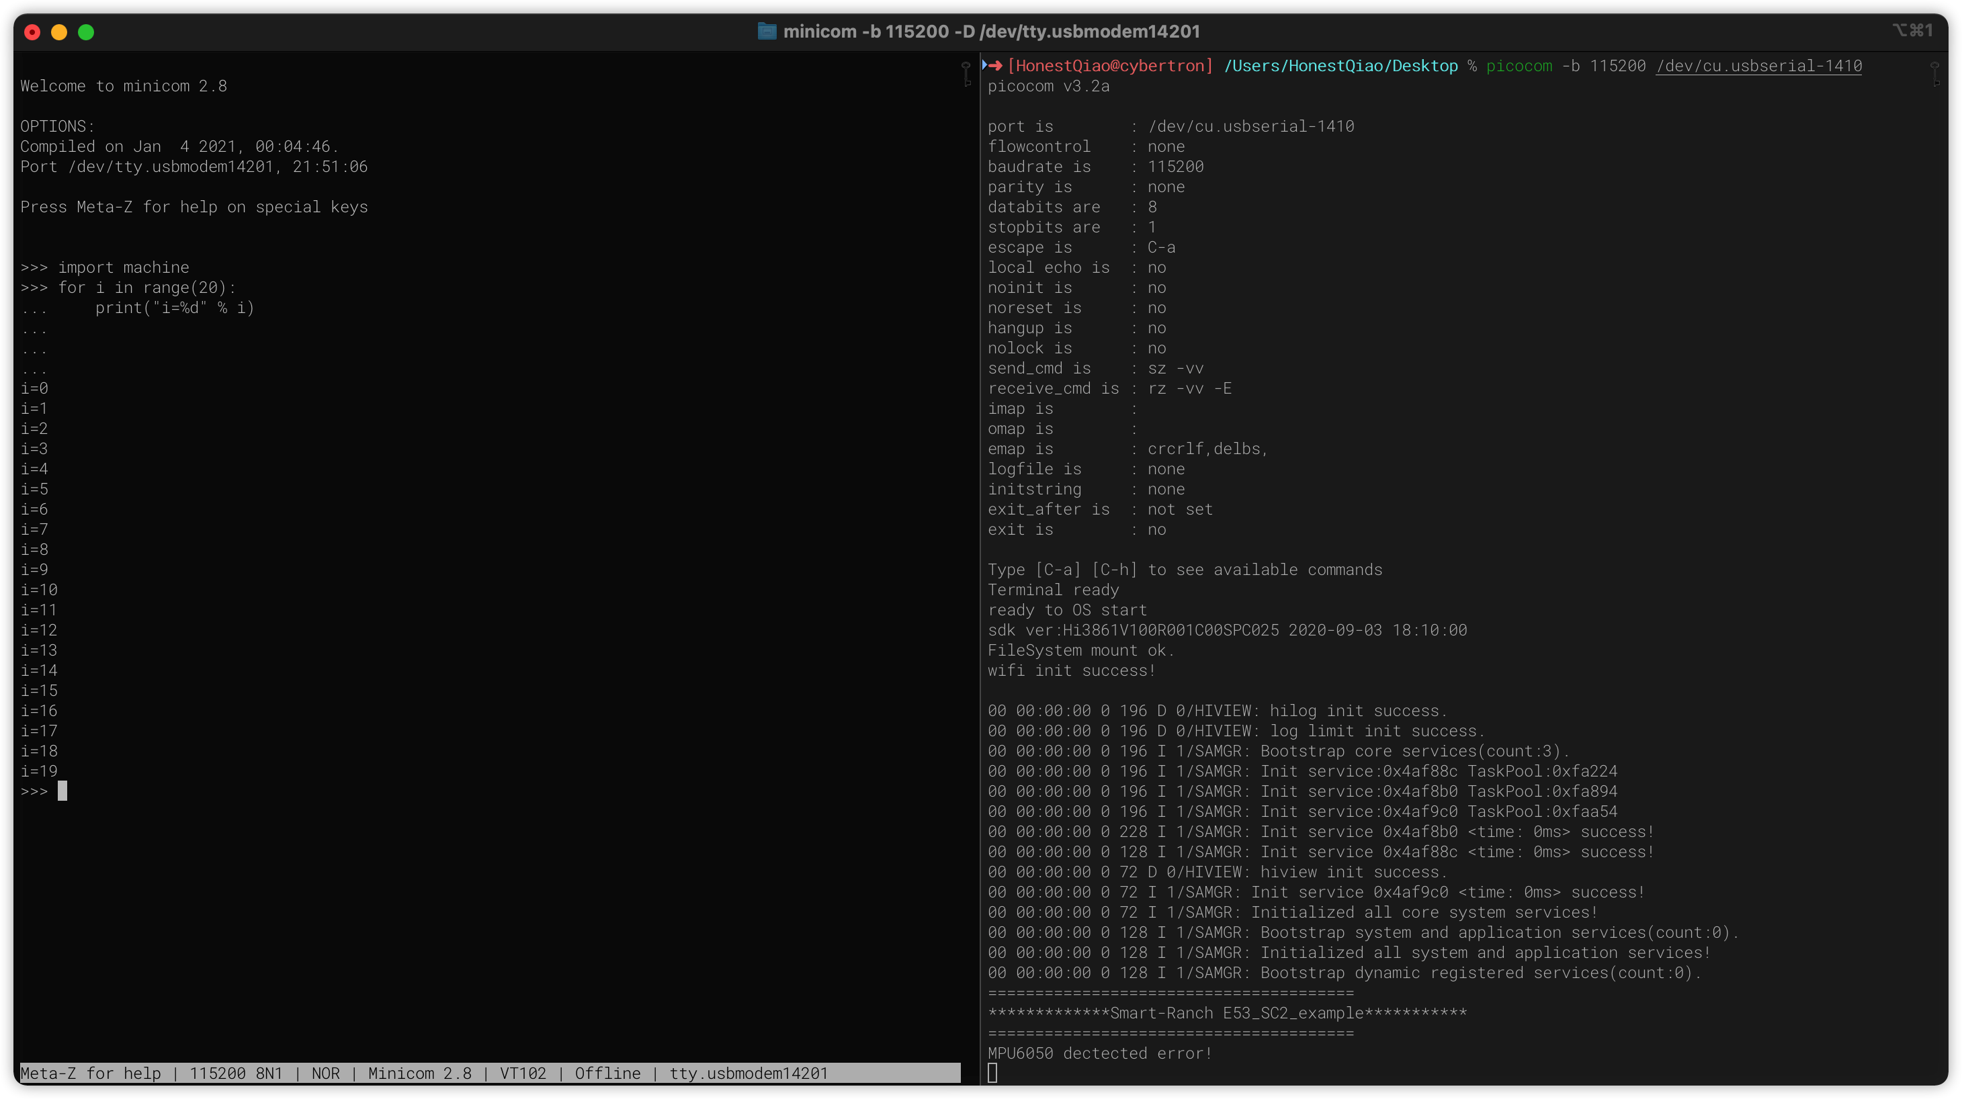Click output line 'i=0'
This screenshot has height=1099, width=1962.
click(x=34, y=388)
